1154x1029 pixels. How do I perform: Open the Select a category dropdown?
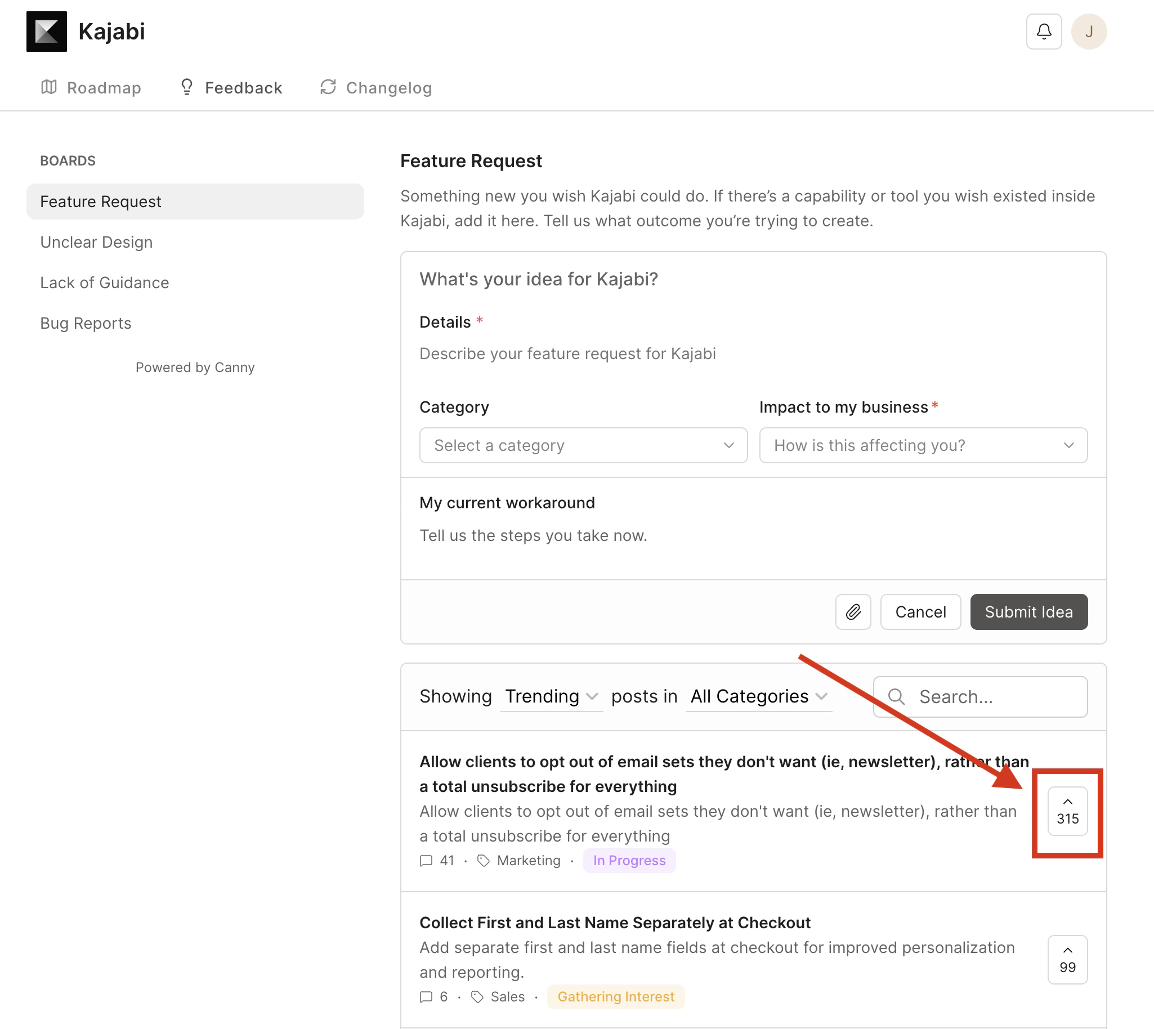pyautogui.click(x=584, y=445)
